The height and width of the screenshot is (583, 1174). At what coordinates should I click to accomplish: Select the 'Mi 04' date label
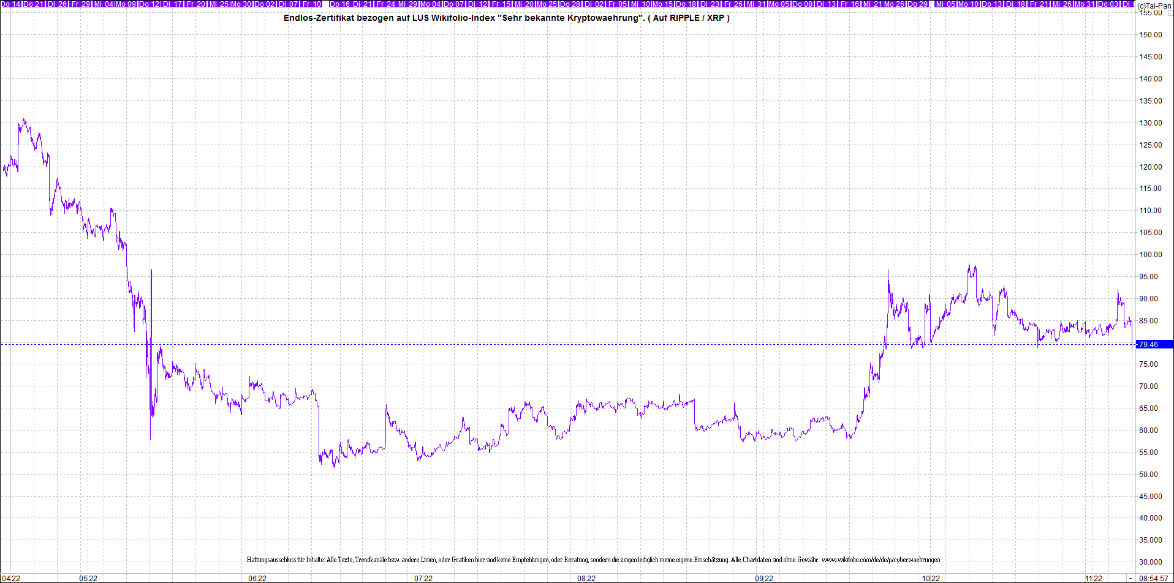click(104, 4)
